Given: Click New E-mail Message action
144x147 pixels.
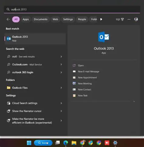Looking at the screenshot, I should point(89,72).
